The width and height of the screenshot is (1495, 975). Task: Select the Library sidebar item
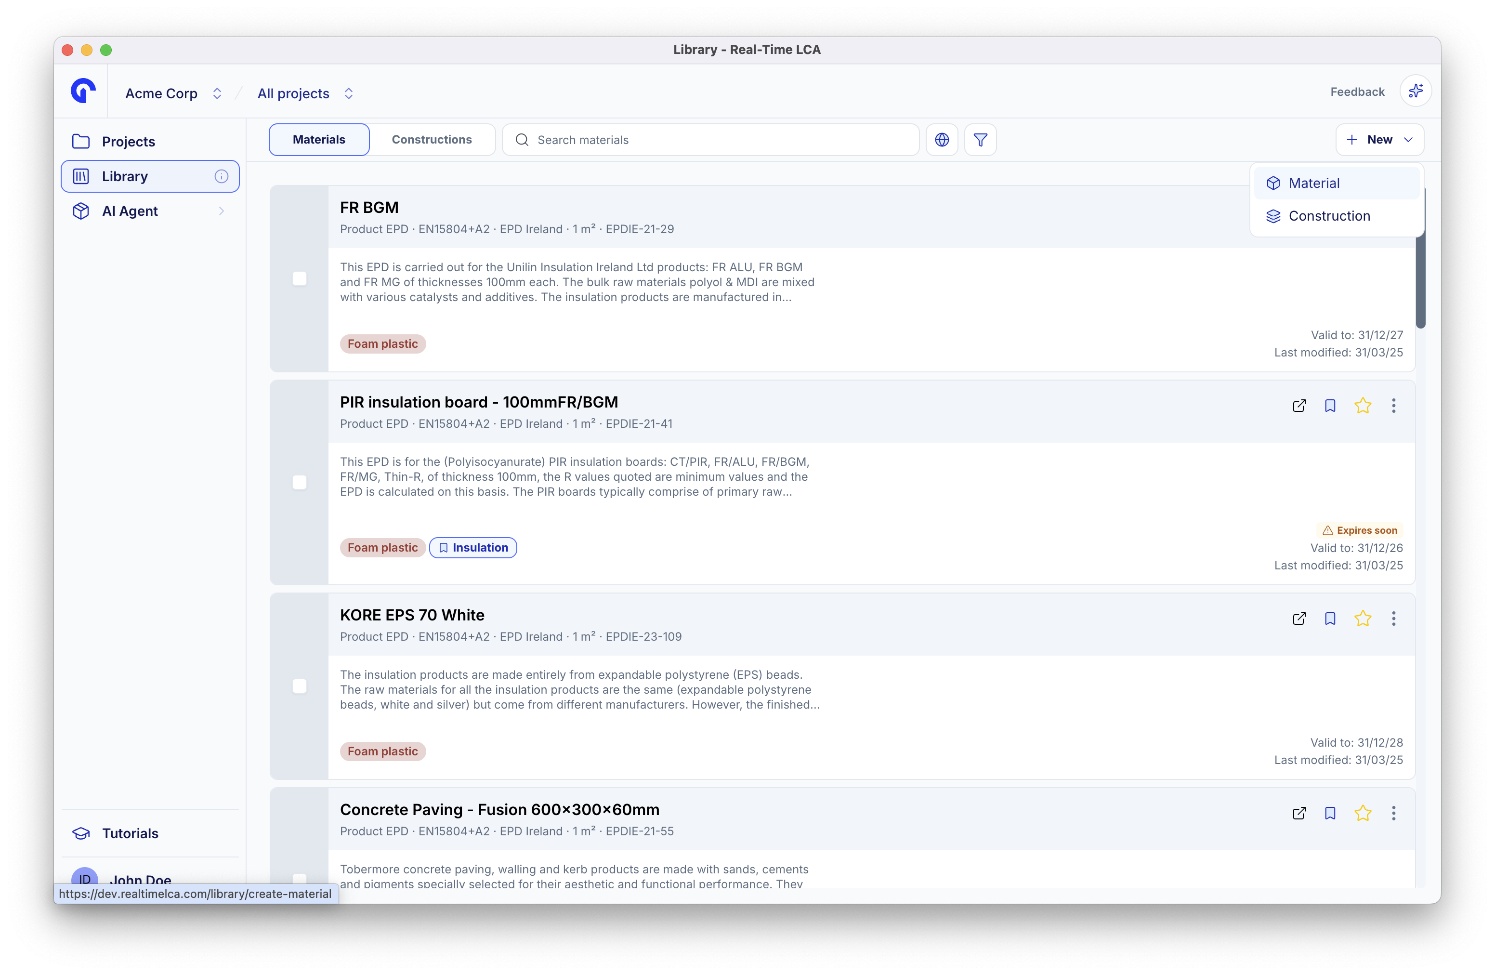coord(150,176)
